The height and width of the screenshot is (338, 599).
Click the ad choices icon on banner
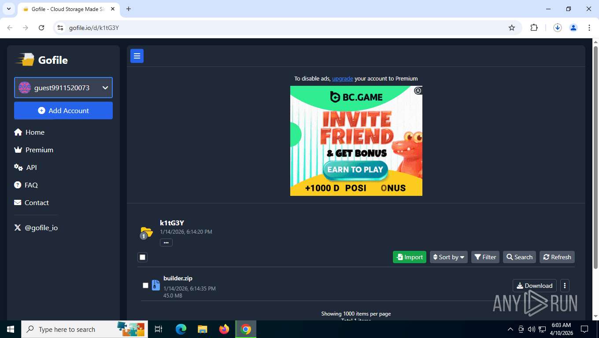coord(418,91)
